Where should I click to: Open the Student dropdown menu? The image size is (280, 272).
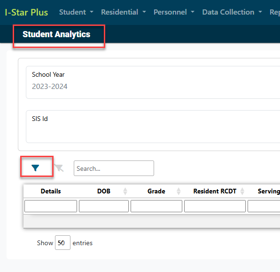pos(76,12)
